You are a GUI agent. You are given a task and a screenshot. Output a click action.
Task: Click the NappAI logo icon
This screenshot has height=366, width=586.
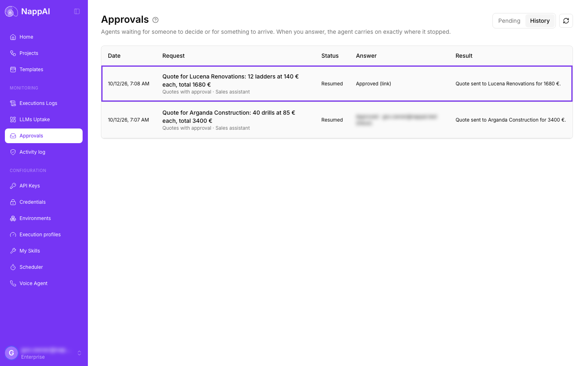pyautogui.click(x=11, y=11)
